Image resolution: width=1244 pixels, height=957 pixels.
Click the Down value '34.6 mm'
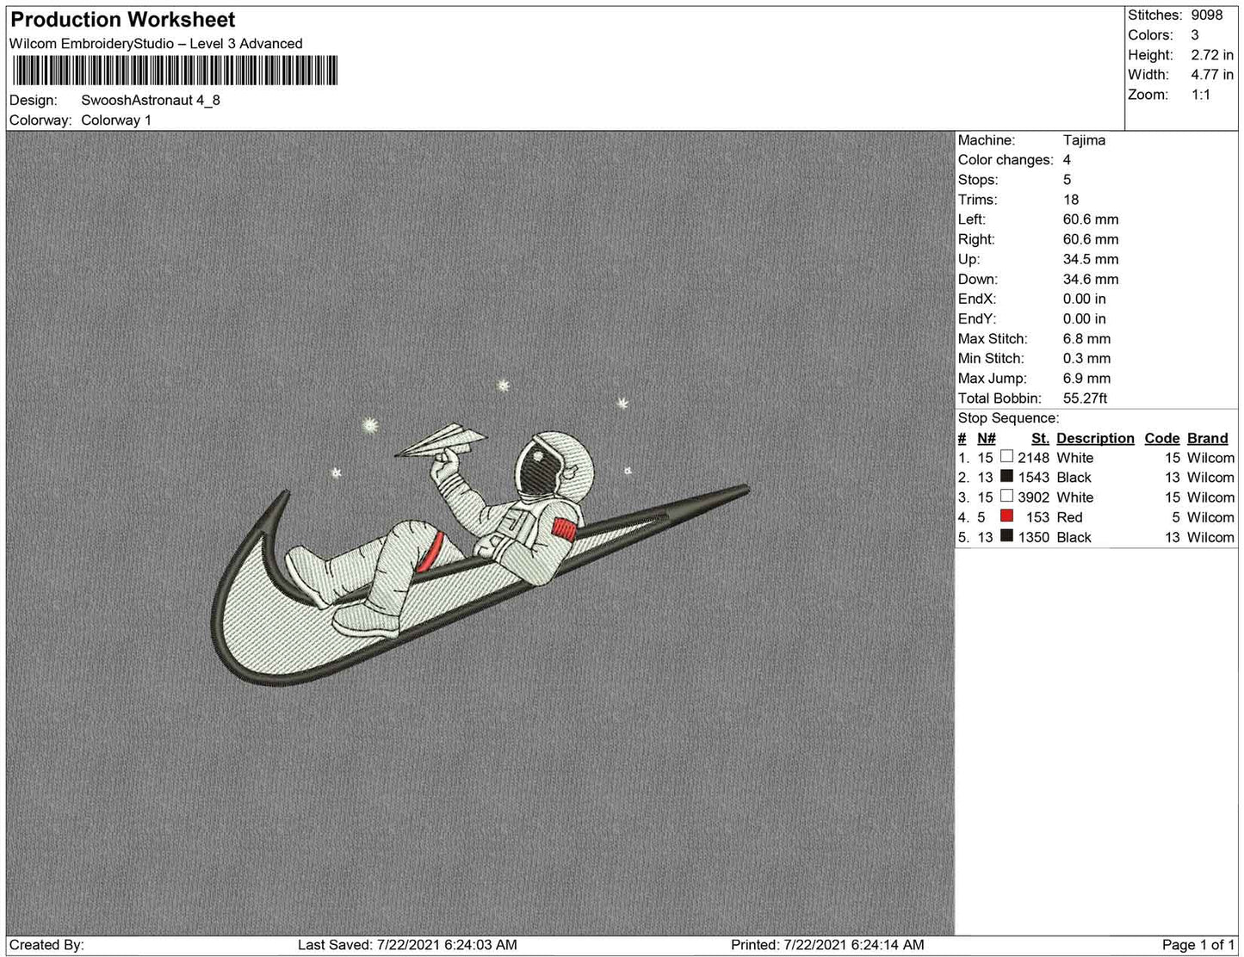pyautogui.click(x=1091, y=279)
